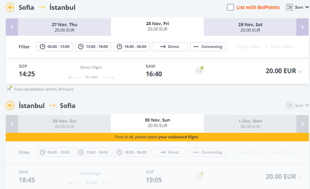
Task: Click the return plane icon beside İstanbul
Action: pos(10,105)
